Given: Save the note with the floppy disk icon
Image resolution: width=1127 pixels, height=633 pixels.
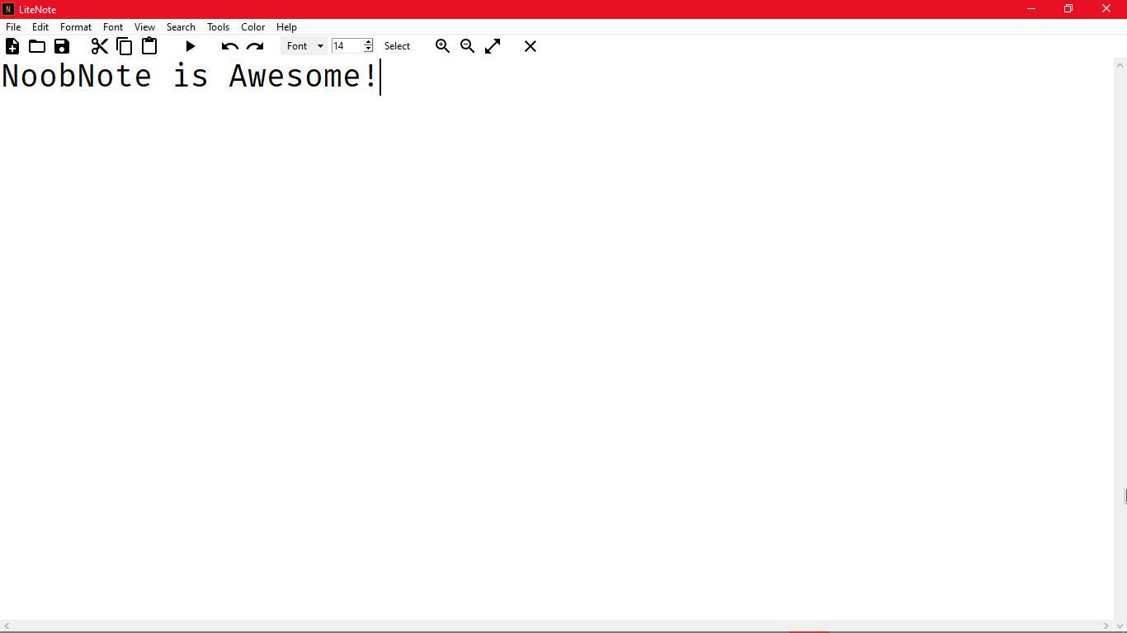Looking at the screenshot, I should click(62, 46).
